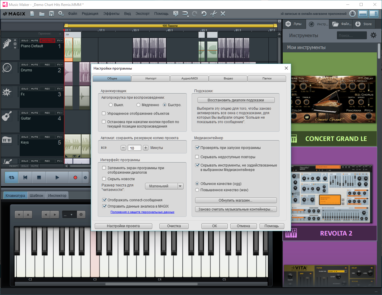Open the new project file icon

coord(32,14)
